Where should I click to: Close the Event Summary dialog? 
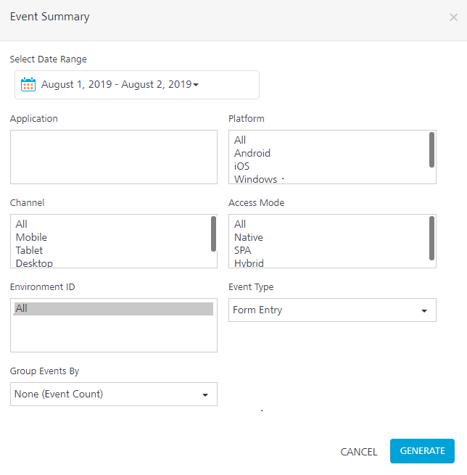pyautogui.click(x=453, y=17)
